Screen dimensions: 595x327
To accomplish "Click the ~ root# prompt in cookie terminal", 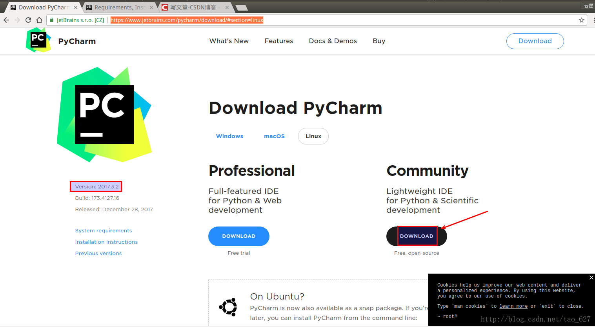I will tap(447, 316).
